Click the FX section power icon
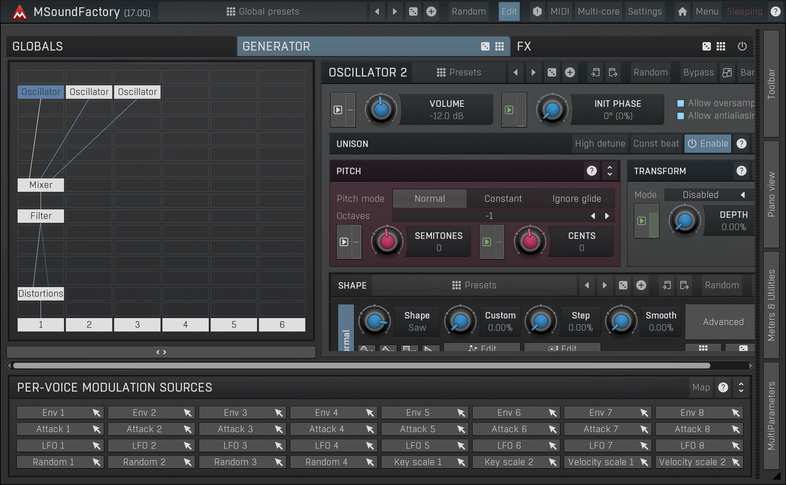The width and height of the screenshot is (786, 485). click(x=742, y=46)
